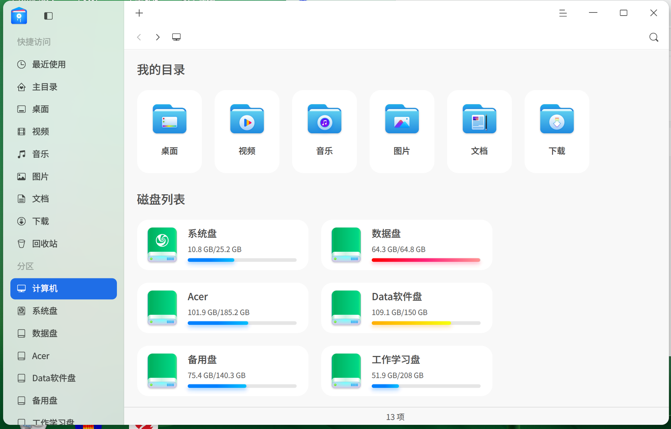Click the 下载 folder icon in 我的目录
The width and height of the screenshot is (671, 429).
(x=557, y=119)
